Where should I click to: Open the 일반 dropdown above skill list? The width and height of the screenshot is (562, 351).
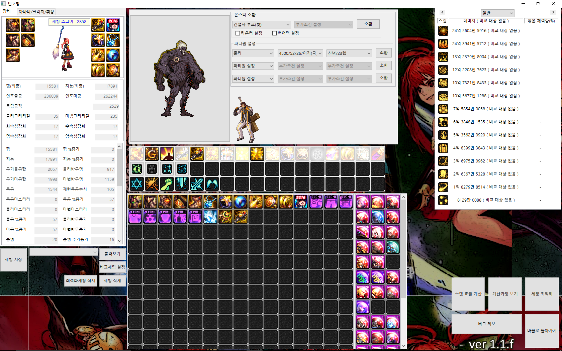pos(497,13)
